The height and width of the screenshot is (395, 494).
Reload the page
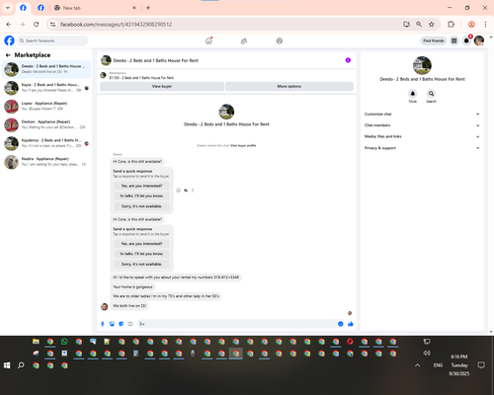(x=37, y=25)
